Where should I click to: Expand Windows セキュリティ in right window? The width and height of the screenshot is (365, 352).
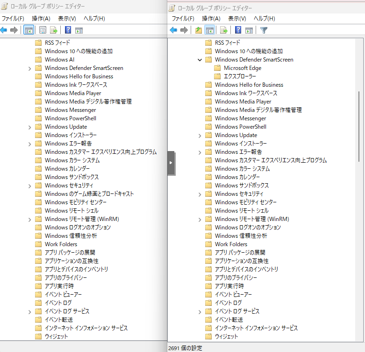point(200,194)
